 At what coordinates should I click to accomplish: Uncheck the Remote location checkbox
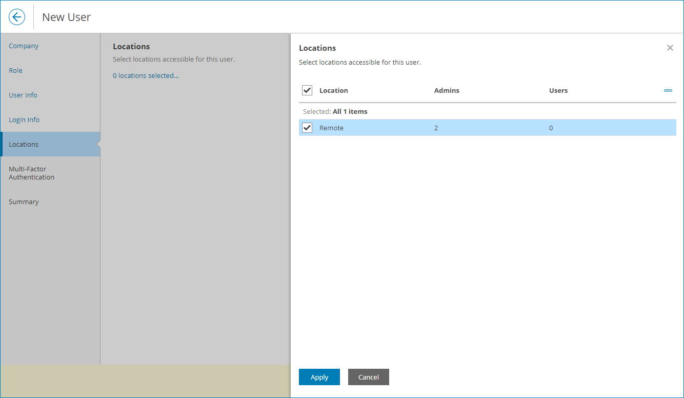307,128
